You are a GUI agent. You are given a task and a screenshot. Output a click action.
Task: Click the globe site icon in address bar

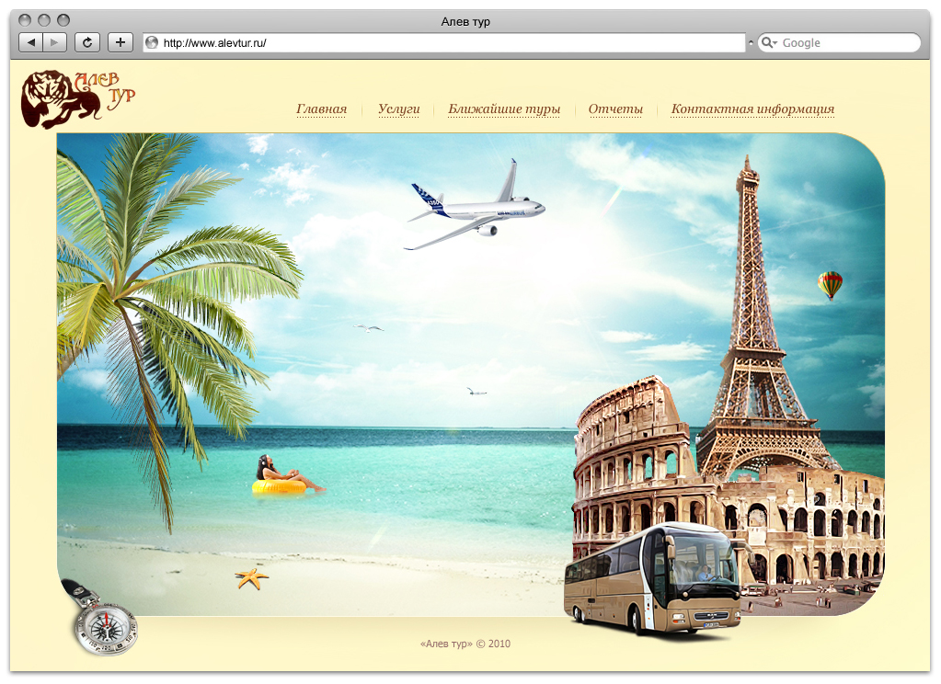(x=152, y=42)
